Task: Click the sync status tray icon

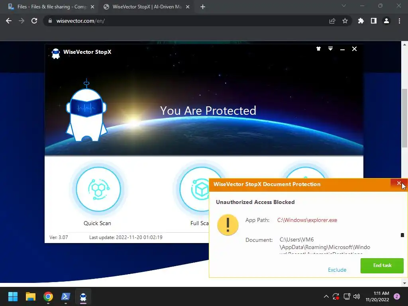Action: (336, 296)
